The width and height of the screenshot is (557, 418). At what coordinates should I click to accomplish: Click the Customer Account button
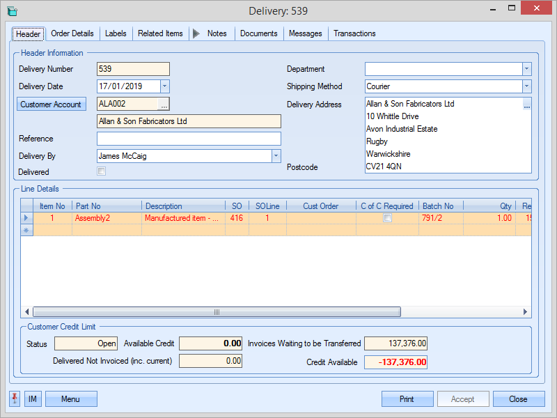[x=51, y=104]
